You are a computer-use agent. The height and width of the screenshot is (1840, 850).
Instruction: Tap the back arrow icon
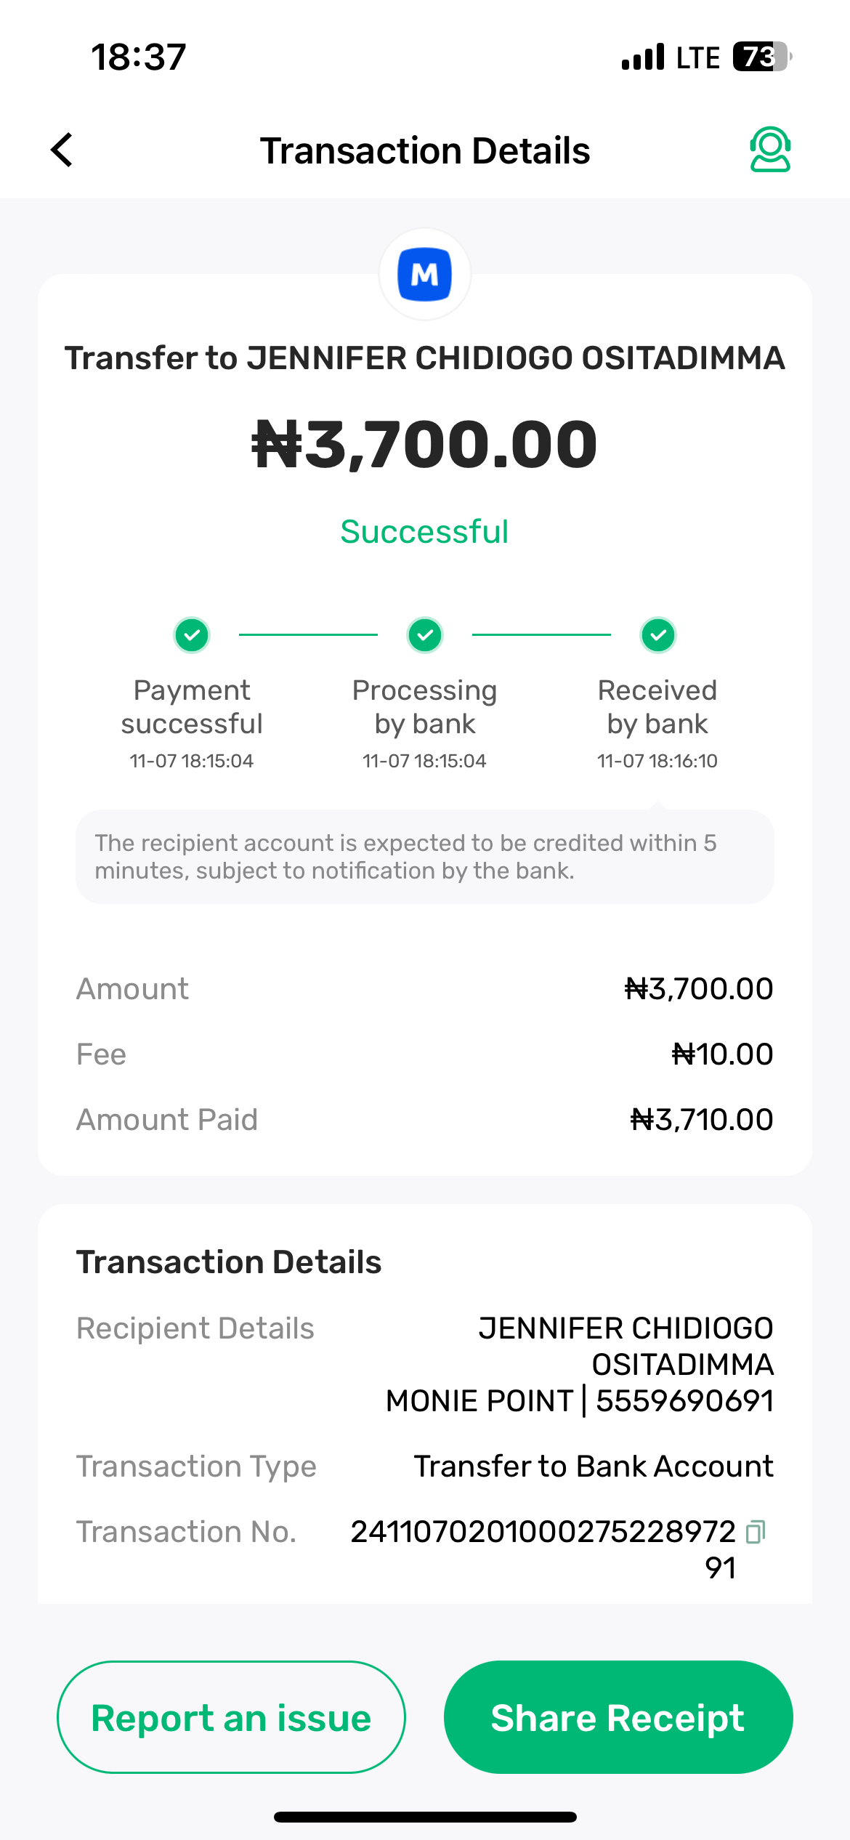[x=62, y=150]
